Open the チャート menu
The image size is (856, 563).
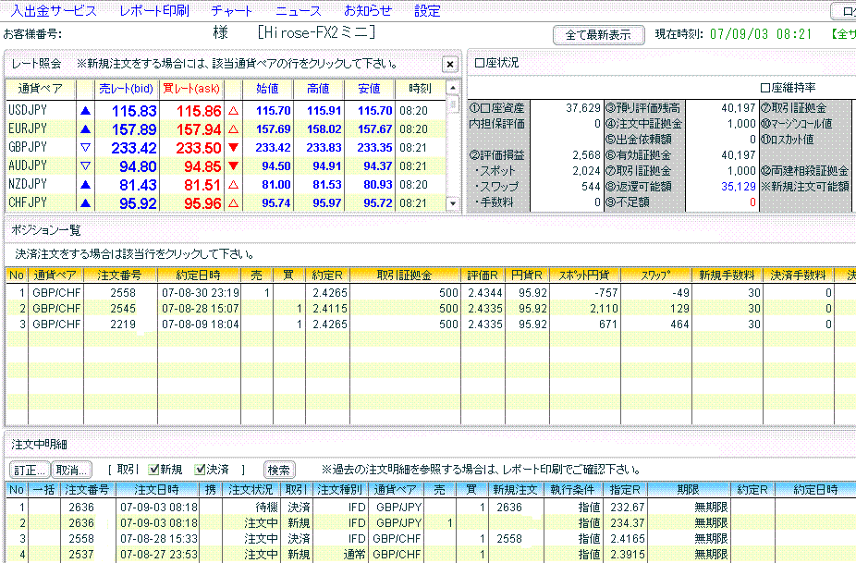coord(232,11)
